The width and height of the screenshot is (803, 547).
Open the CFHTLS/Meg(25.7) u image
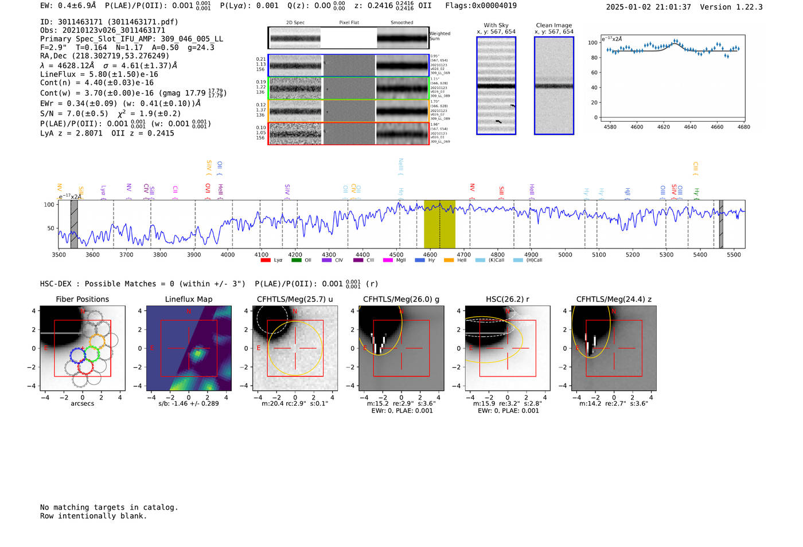point(295,348)
